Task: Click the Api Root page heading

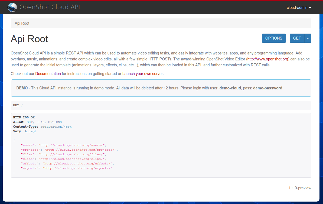Action: (29, 39)
